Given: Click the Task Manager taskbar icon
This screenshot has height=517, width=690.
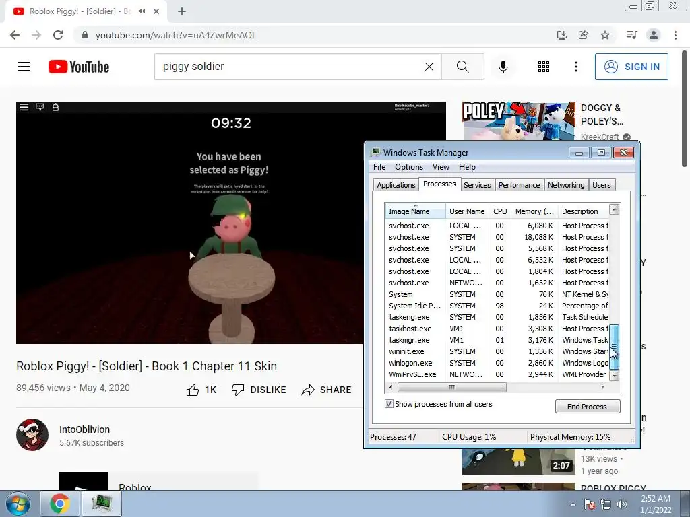Looking at the screenshot, I should coord(102,504).
